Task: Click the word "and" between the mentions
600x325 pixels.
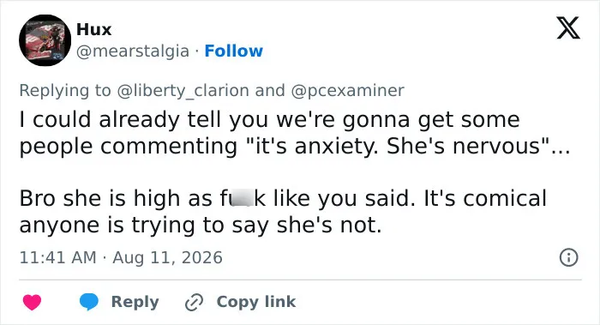Action: pyautogui.click(x=270, y=90)
